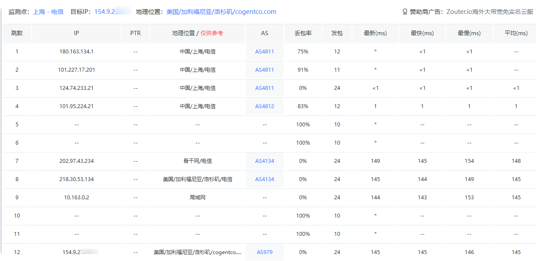Open AS4811 for IP 101.227.17.201
The width and height of the screenshot is (536, 261).
(265, 70)
